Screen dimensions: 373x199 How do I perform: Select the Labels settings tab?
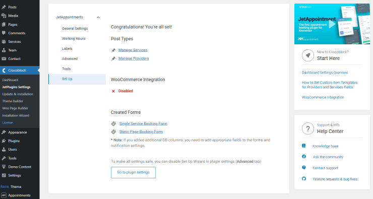[67, 48]
